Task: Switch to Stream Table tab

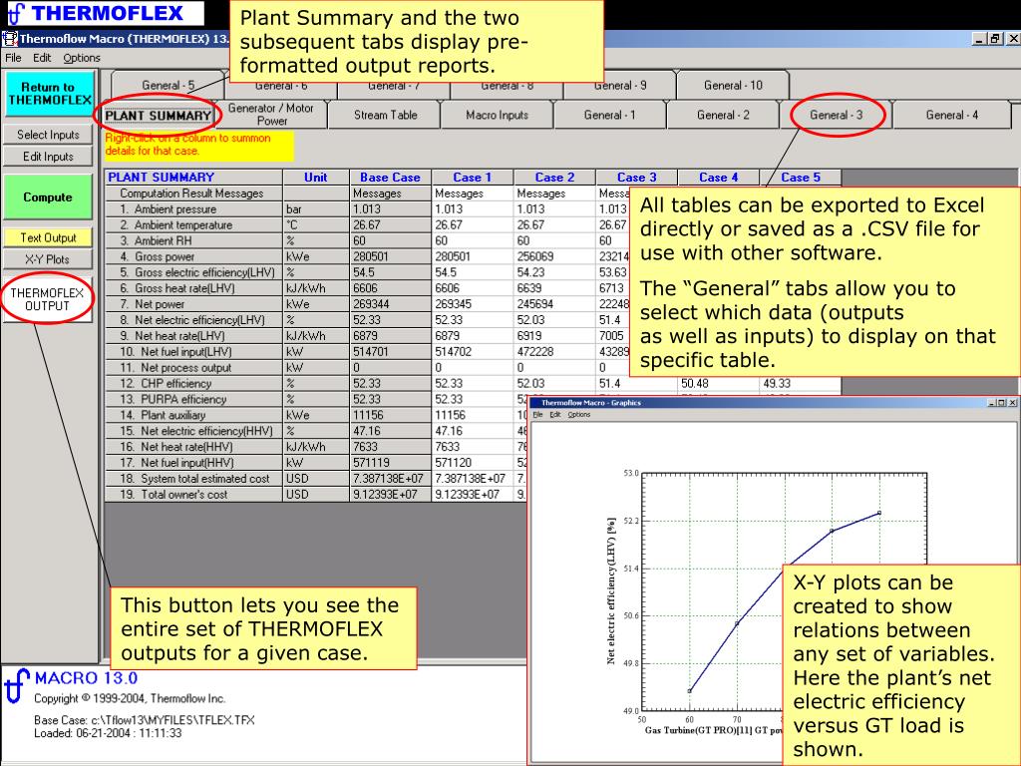Action: coord(386,115)
